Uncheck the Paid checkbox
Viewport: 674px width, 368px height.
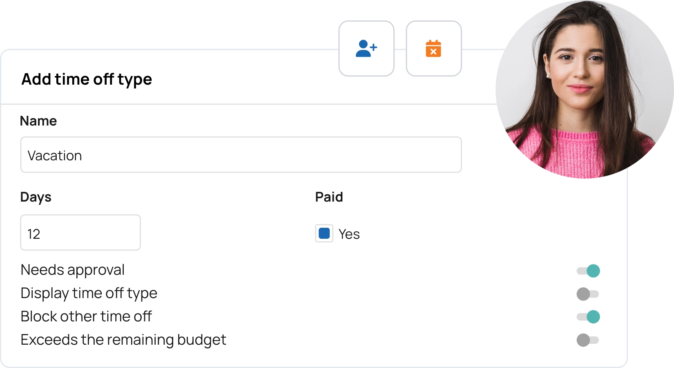click(324, 233)
